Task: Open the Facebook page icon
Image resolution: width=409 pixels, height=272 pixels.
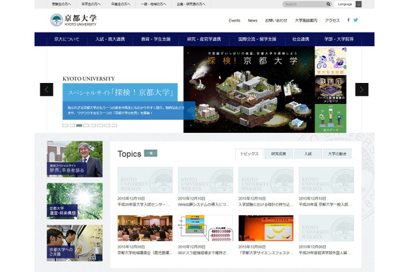Action: click(x=348, y=20)
